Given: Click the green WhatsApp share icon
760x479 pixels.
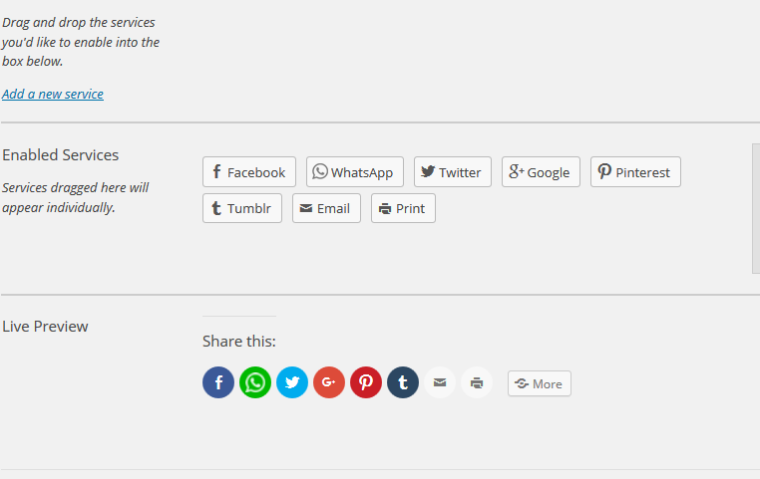Looking at the screenshot, I should click(x=255, y=382).
